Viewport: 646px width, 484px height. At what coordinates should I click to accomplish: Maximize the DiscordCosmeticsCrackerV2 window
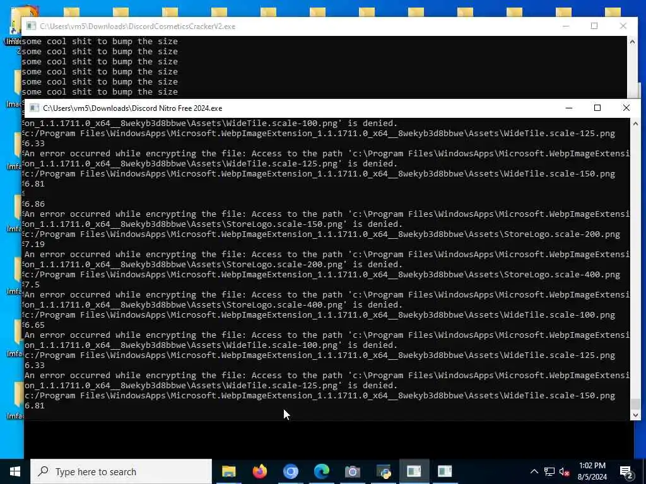(594, 26)
